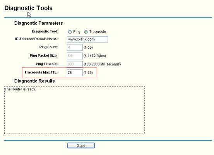The width and height of the screenshot is (214, 155).
Task: Click the "(100-2000 Milliseconds)" hint
Action: 102,64
